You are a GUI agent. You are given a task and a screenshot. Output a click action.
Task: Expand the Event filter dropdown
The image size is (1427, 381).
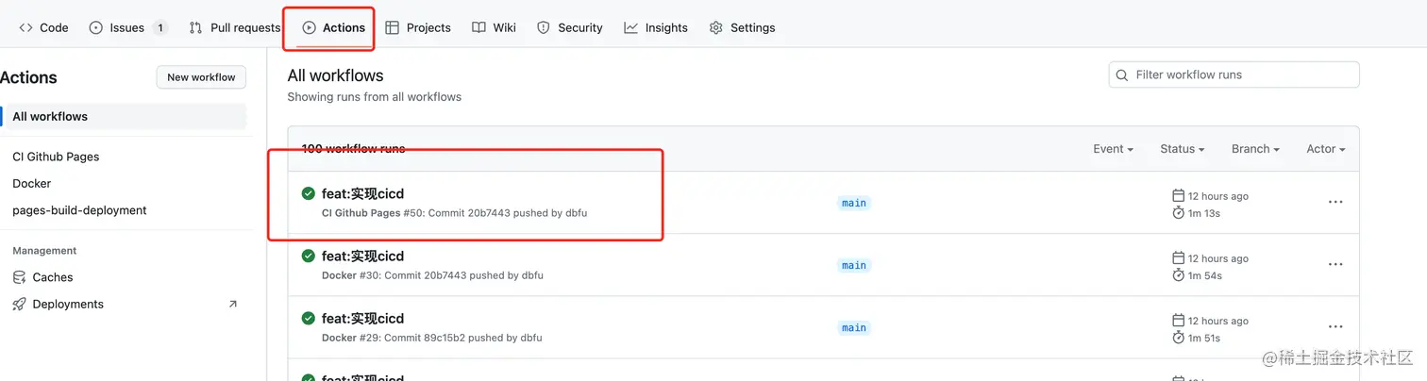coord(1113,149)
